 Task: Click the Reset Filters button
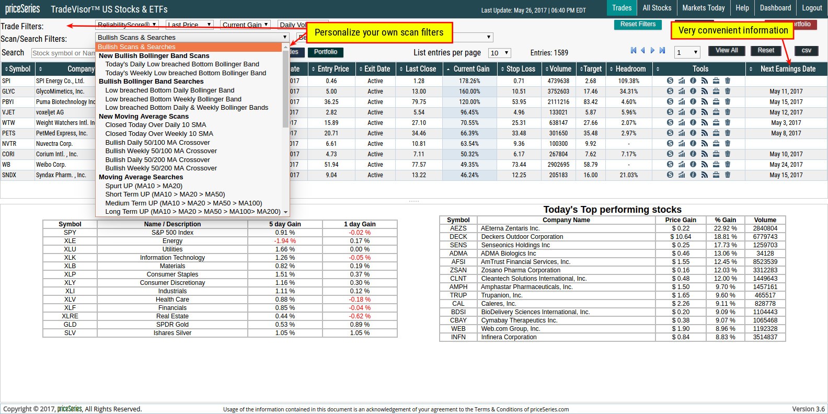click(x=638, y=24)
